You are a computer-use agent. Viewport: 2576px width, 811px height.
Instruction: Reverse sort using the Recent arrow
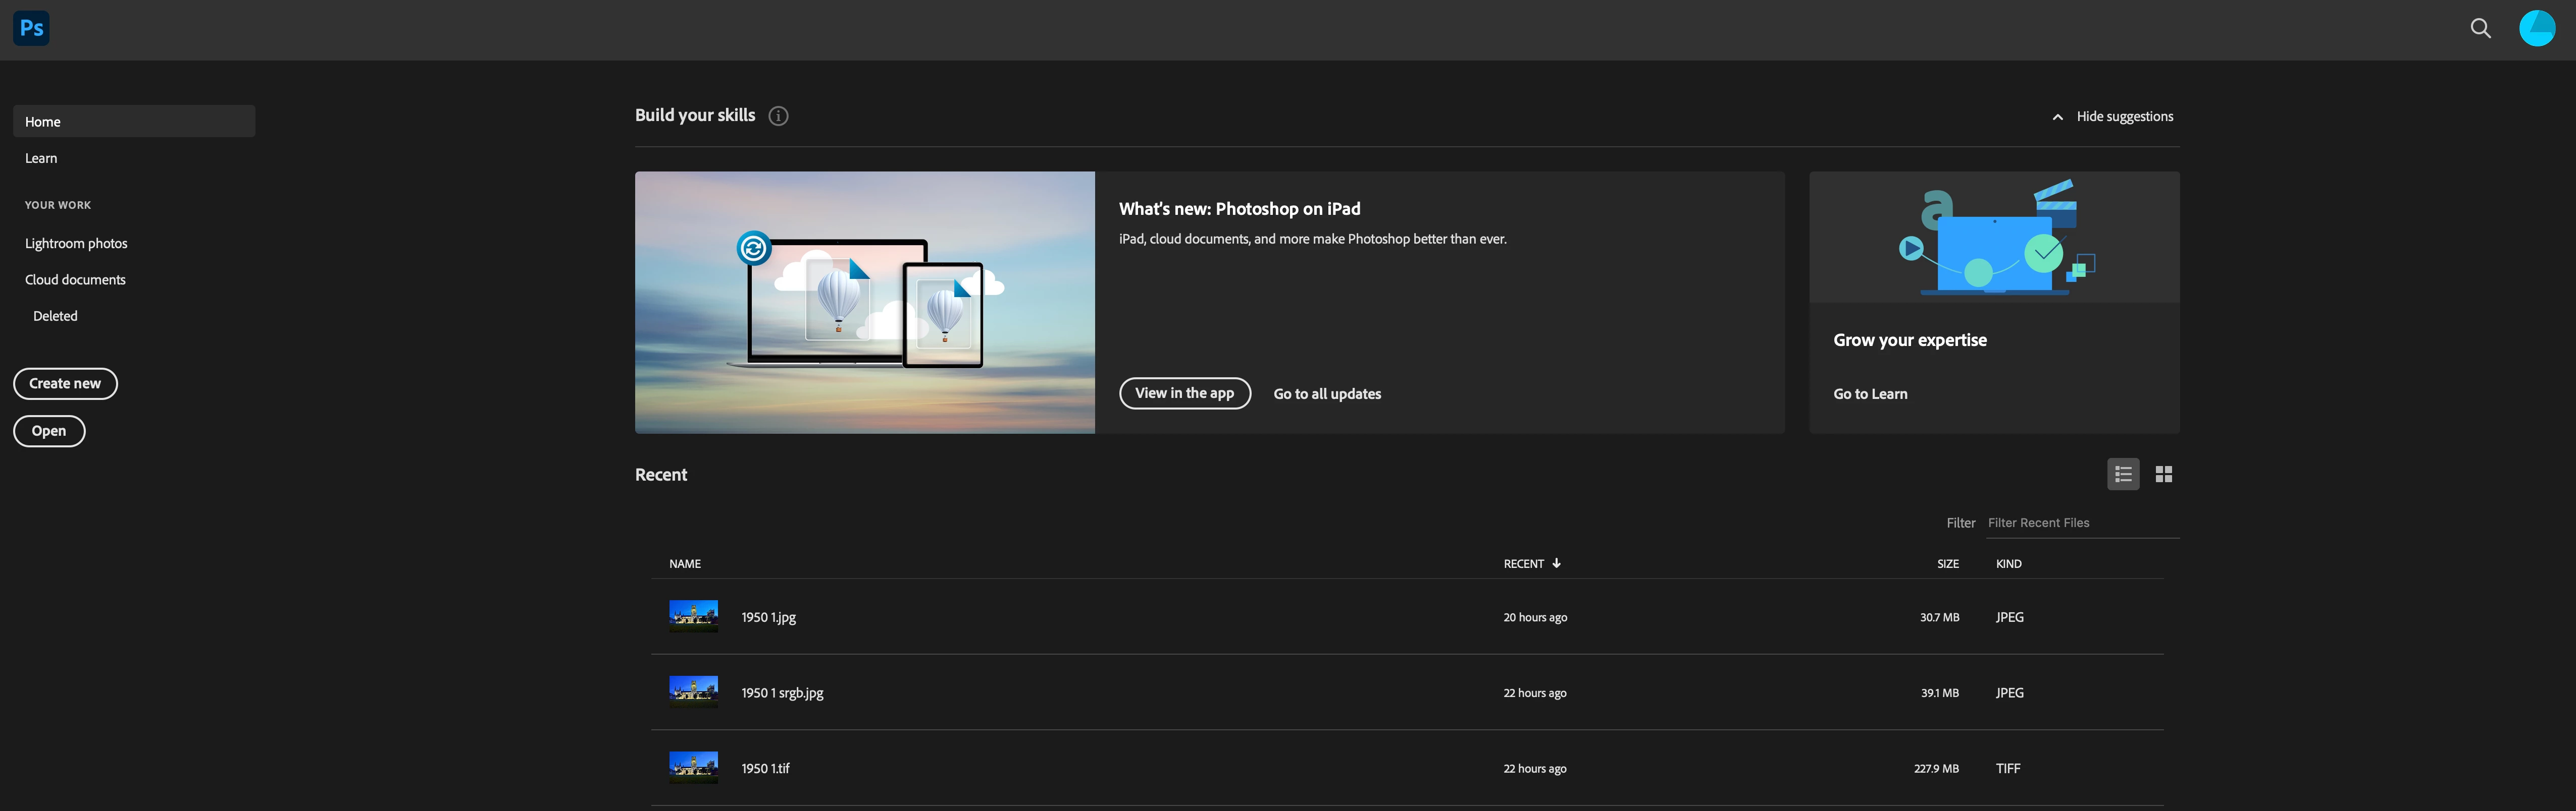coord(1556,563)
